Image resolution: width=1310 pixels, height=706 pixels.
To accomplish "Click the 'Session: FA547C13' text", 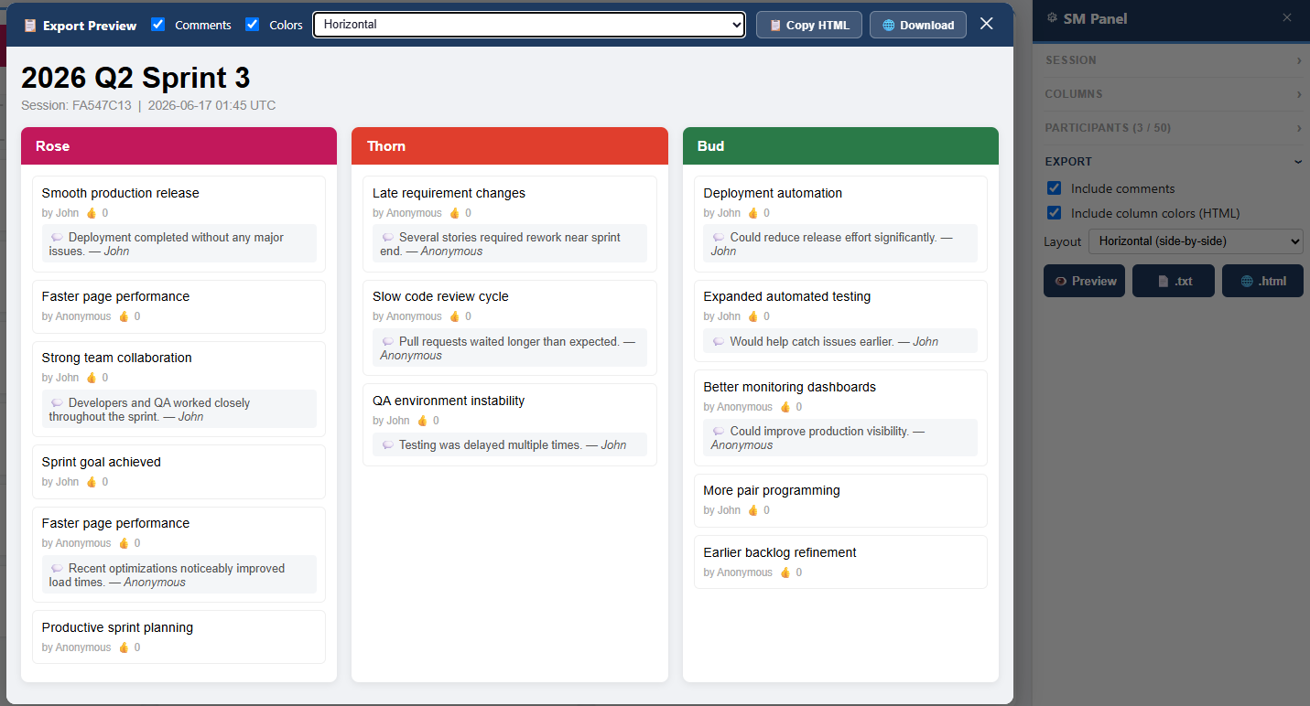I will (76, 105).
